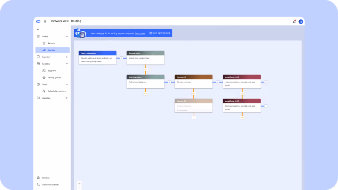This screenshot has height=190, width=338.
Task: Click OR connector below Amazon order
Action: [146, 70]
